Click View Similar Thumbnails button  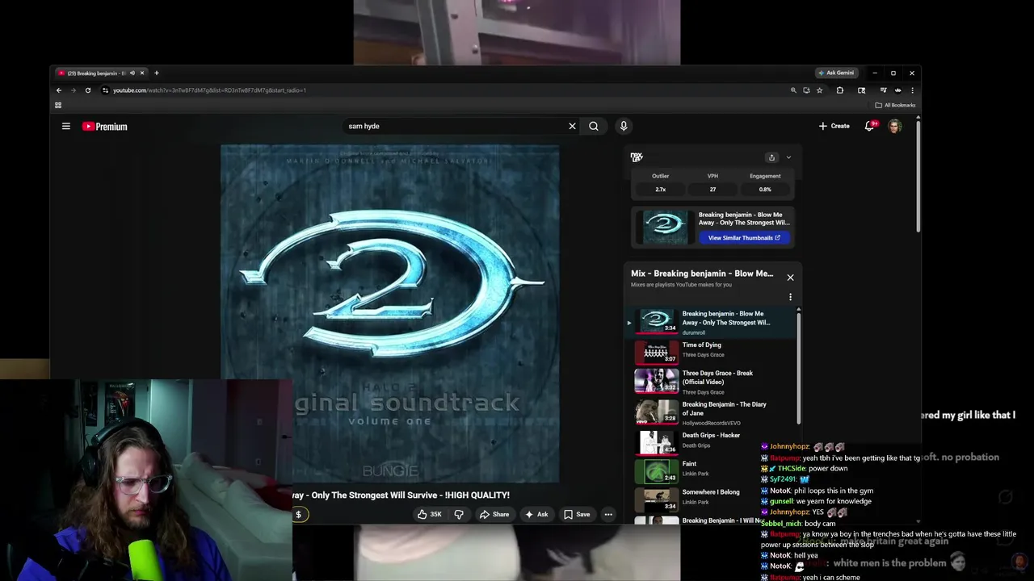[x=744, y=238]
